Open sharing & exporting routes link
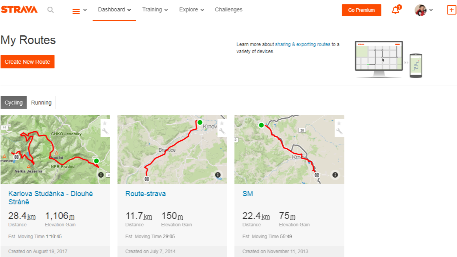The height and width of the screenshot is (257, 457). tap(303, 44)
